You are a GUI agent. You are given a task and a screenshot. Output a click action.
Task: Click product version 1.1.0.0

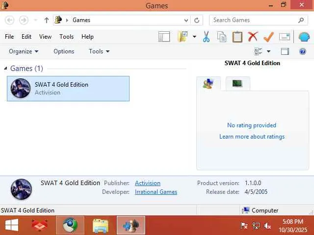pos(253,183)
